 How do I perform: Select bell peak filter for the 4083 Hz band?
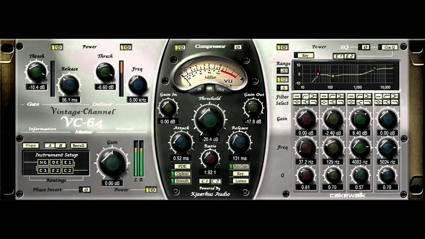(351, 102)
